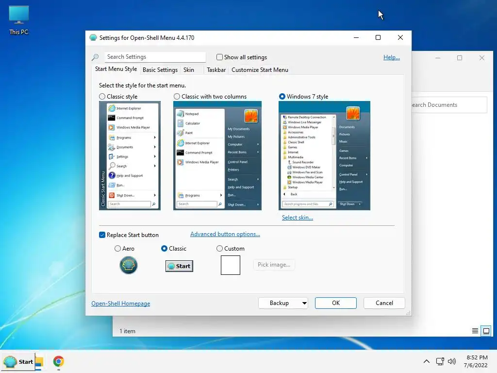Click the search magnifier icon in settings
Viewport: 497px width, 373px height.
click(95, 57)
